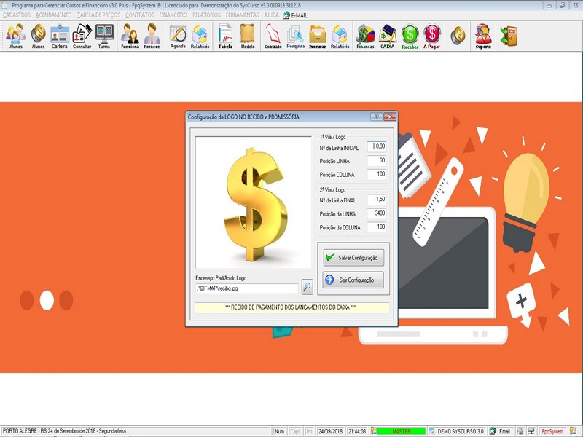Open the Modelo parchment scroll icon

(248, 36)
